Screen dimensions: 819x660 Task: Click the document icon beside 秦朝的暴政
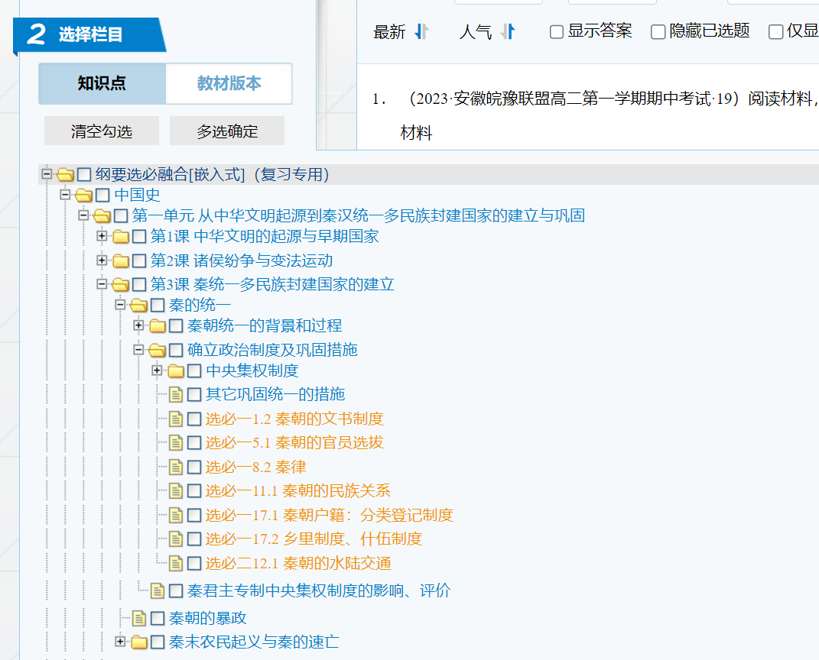138,618
